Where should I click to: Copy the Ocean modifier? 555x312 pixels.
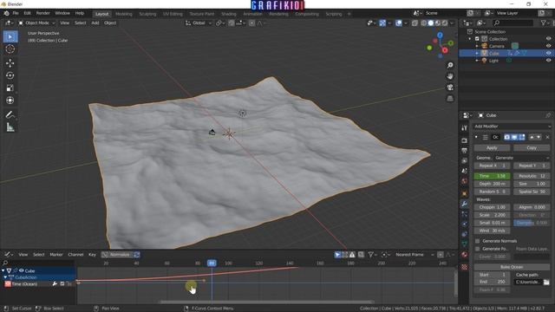(x=532, y=148)
